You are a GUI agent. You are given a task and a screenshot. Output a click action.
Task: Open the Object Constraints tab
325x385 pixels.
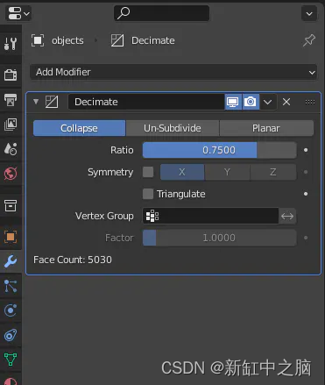11,335
